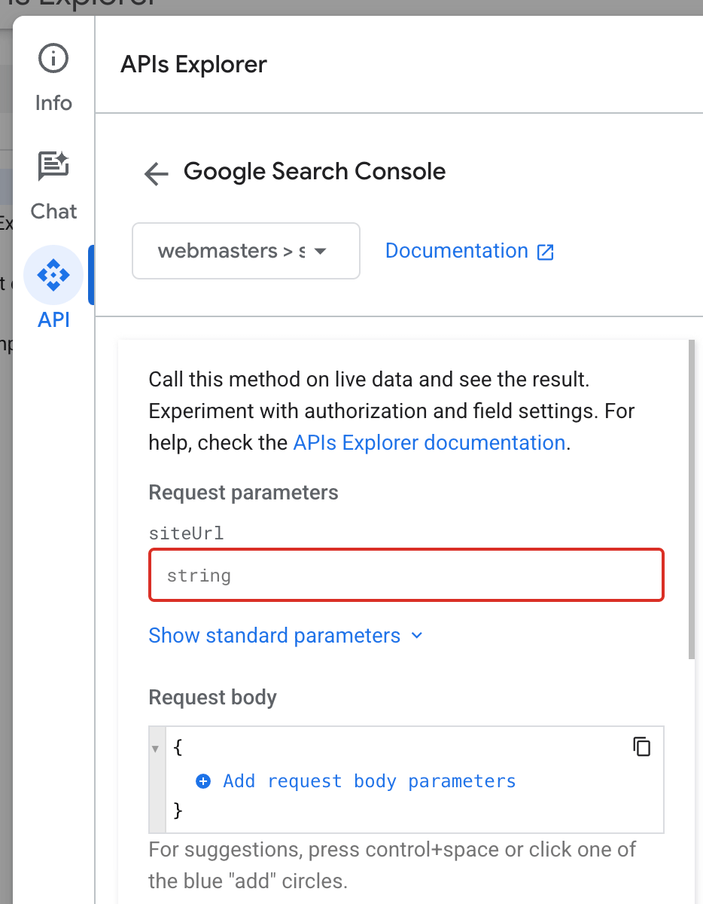Click the Documentation link
Viewport: 703px width, 904px height.
point(455,251)
